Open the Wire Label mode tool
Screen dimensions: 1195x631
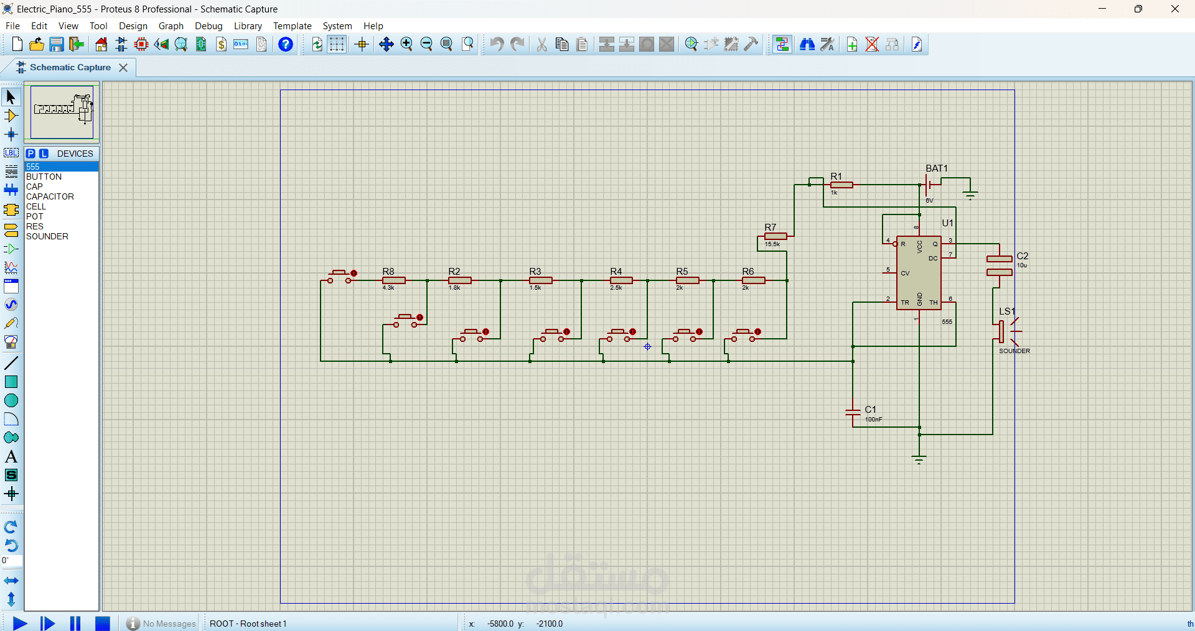tap(11, 153)
